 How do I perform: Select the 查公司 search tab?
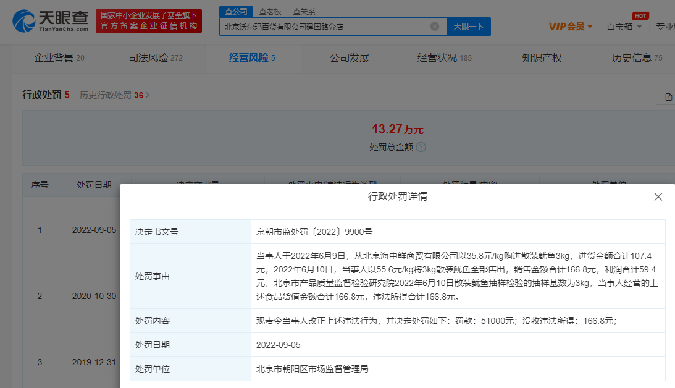coord(235,11)
